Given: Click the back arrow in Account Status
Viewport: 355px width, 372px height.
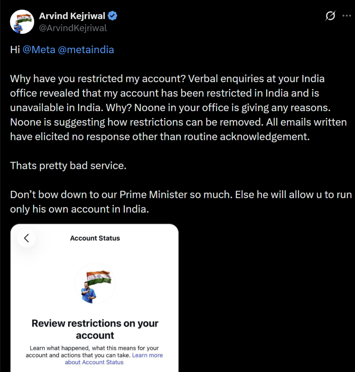Looking at the screenshot, I should (x=27, y=238).
